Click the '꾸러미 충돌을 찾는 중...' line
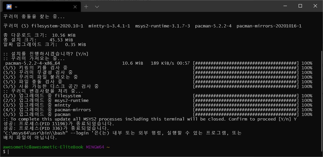This screenshot has width=323, height=157. (34, 17)
